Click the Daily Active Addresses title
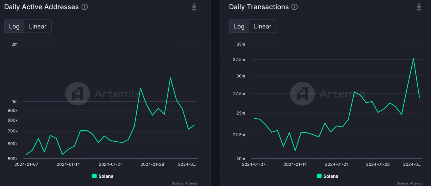 pyautogui.click(x=42, y=7)
